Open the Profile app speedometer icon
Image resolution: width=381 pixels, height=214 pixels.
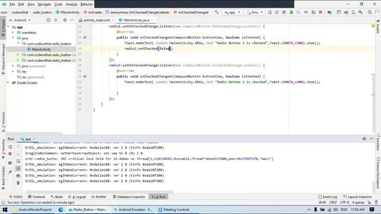click(x=306, y=12)
